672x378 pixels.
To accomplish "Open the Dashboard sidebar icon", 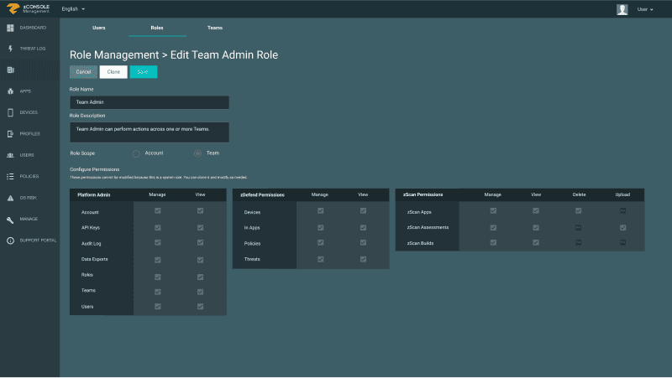I will 10,28.
